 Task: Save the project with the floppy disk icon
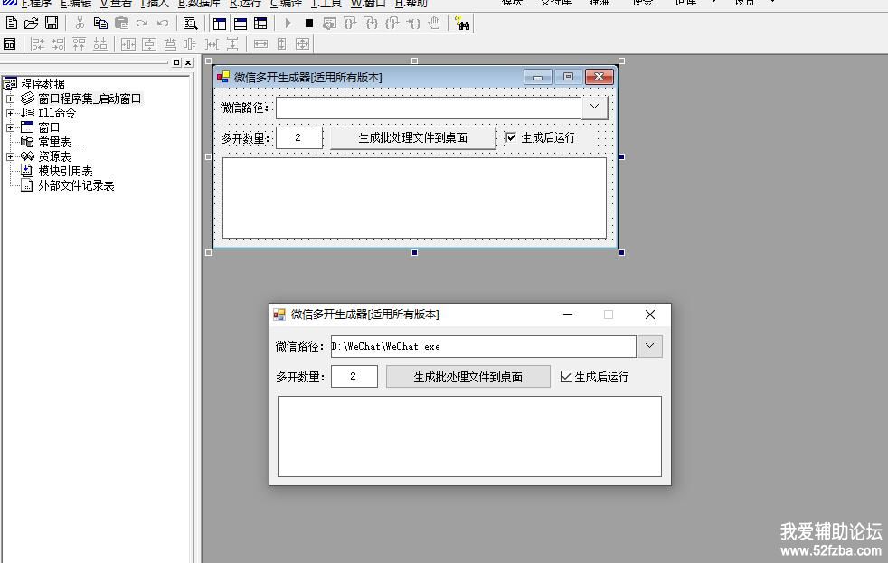pyautogui.click(x=52, y=23)
